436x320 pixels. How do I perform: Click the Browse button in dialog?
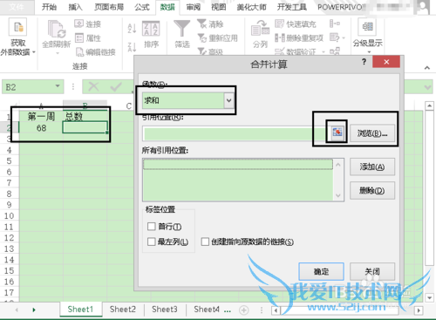(372, 133)
